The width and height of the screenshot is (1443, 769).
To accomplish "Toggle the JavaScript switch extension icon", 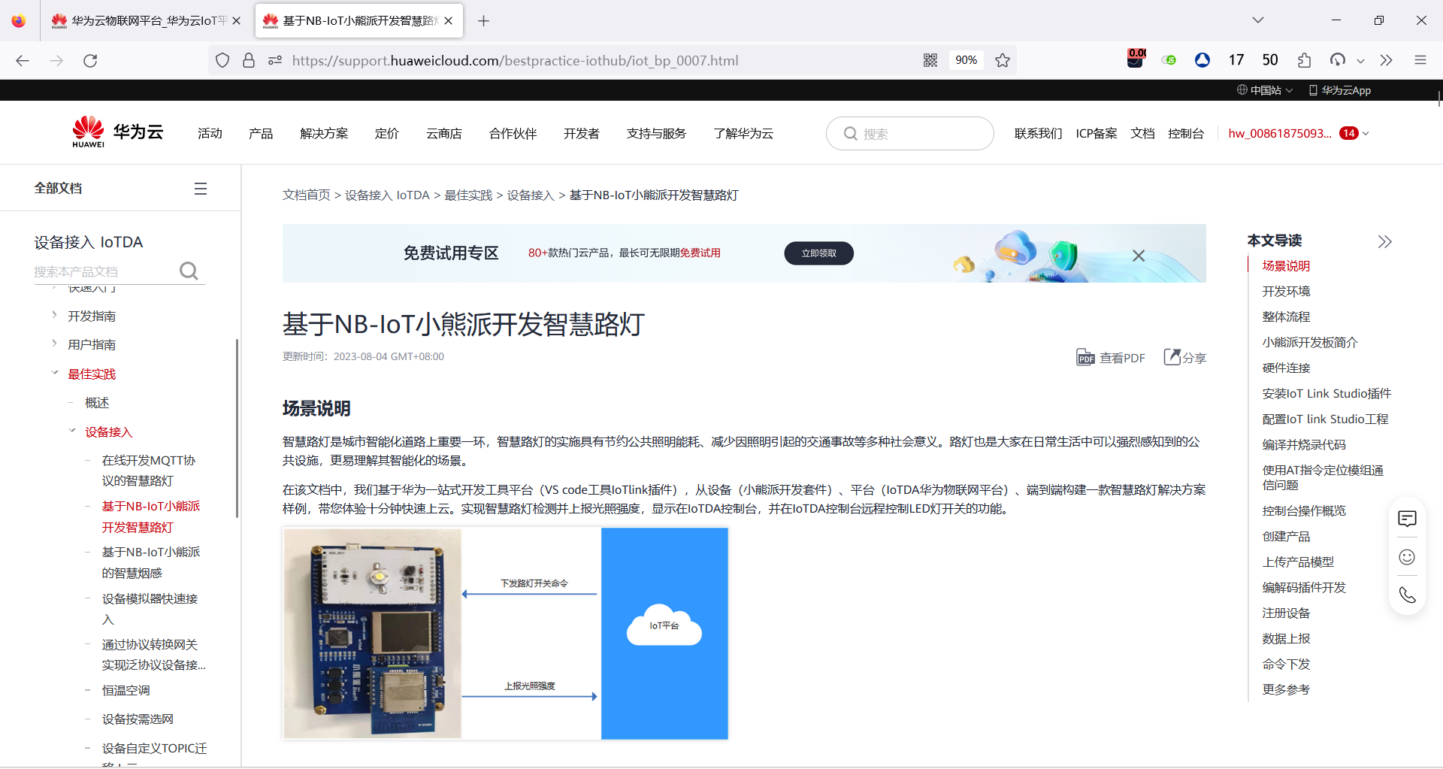I will 1169,60.
